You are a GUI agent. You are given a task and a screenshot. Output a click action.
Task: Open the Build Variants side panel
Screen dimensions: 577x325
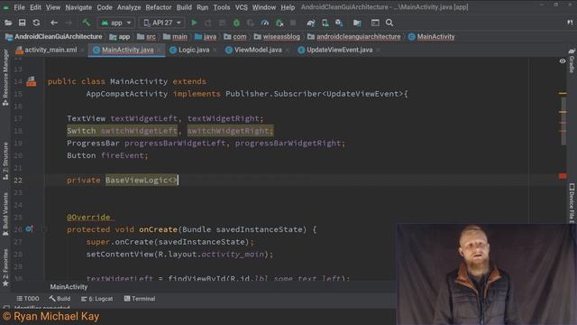point(5,214)
